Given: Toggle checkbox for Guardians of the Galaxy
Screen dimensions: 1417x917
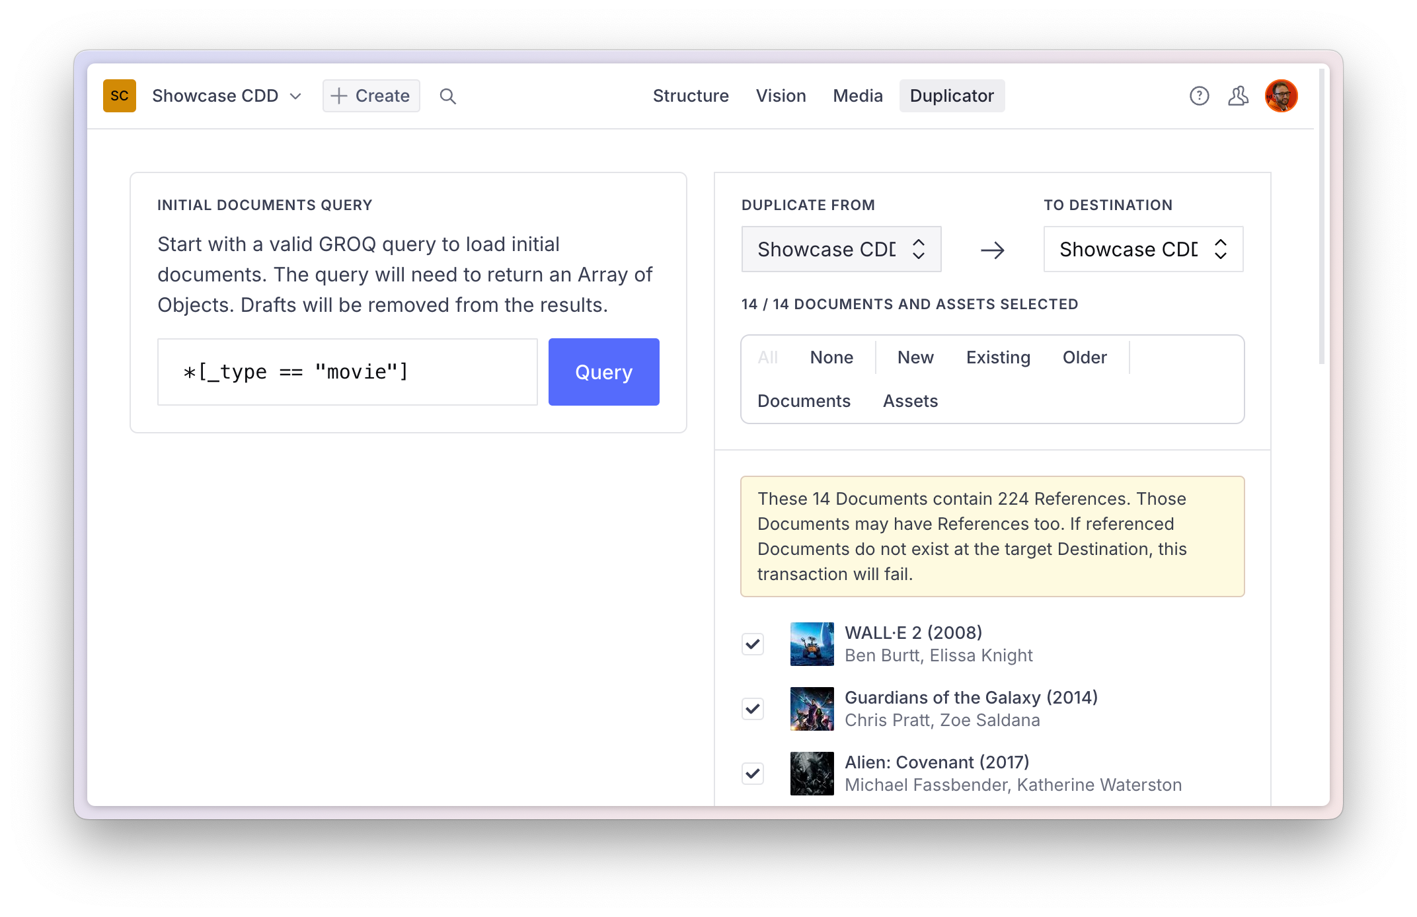Looking at the screenshot, I should coord(754,708).
